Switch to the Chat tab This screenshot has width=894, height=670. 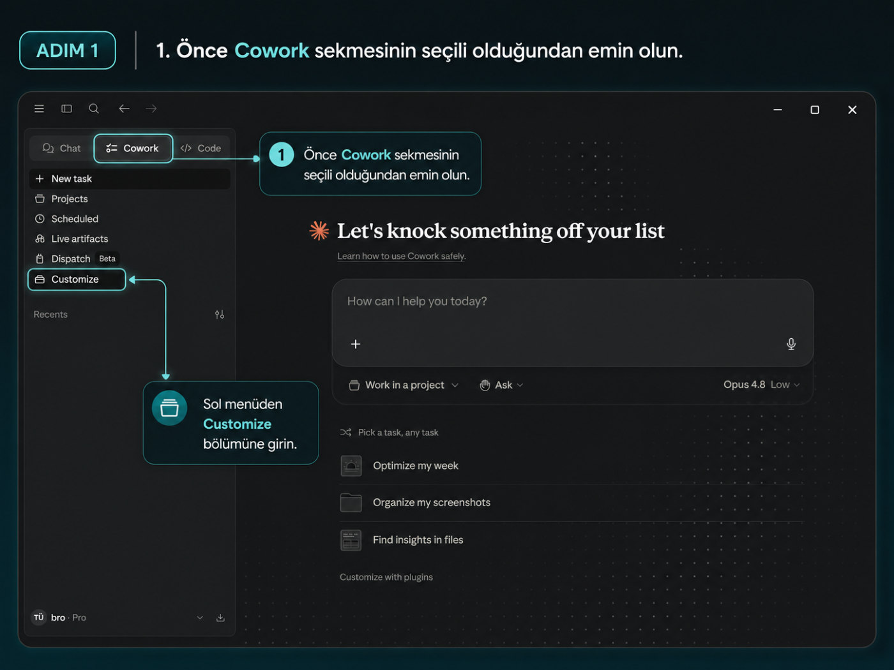[62, 148]
